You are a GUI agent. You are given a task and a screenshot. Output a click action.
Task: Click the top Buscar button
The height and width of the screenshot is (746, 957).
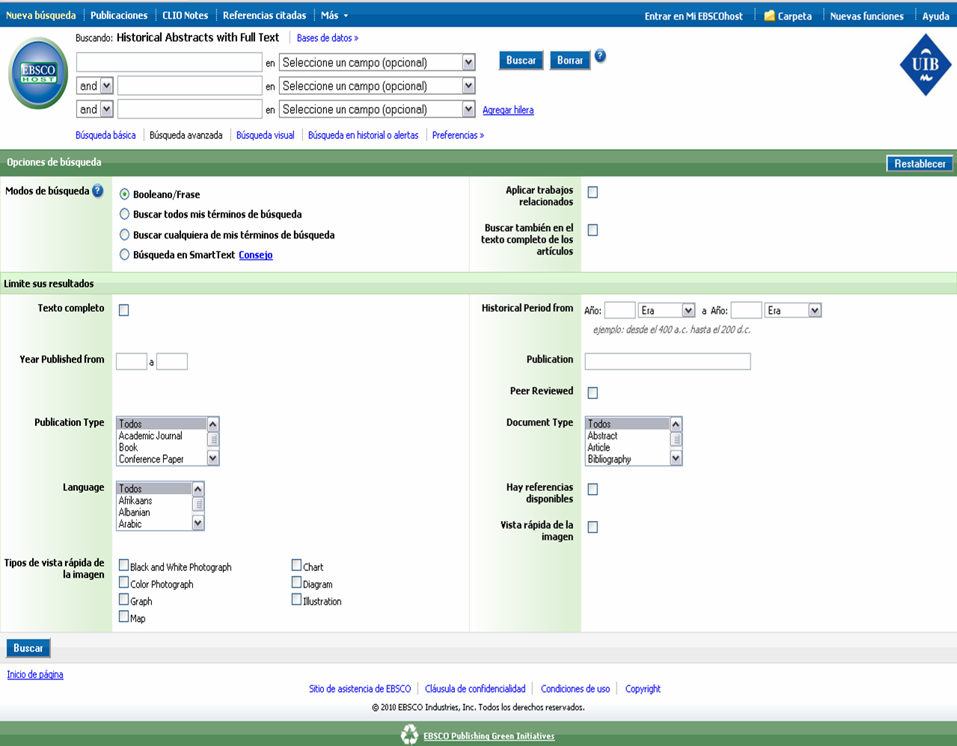(521, 61)
